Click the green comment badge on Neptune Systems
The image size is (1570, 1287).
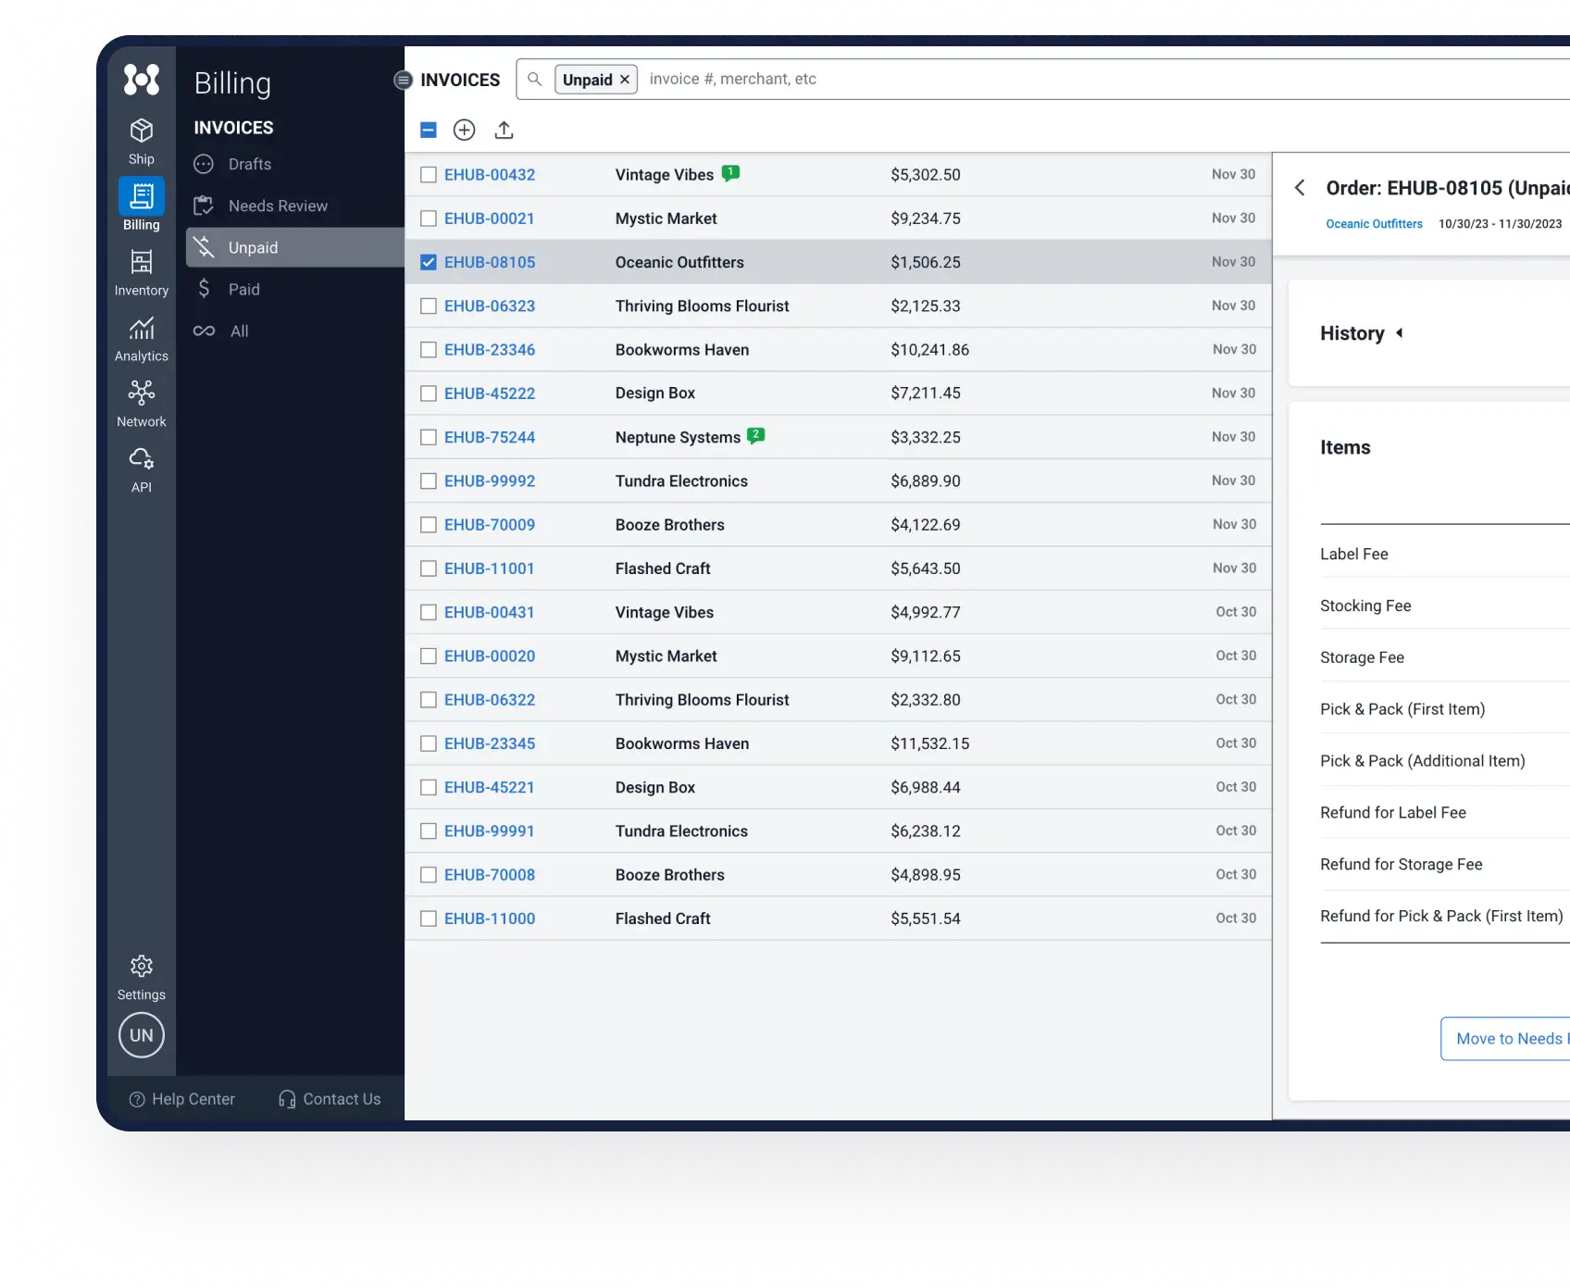coord(755,435)
